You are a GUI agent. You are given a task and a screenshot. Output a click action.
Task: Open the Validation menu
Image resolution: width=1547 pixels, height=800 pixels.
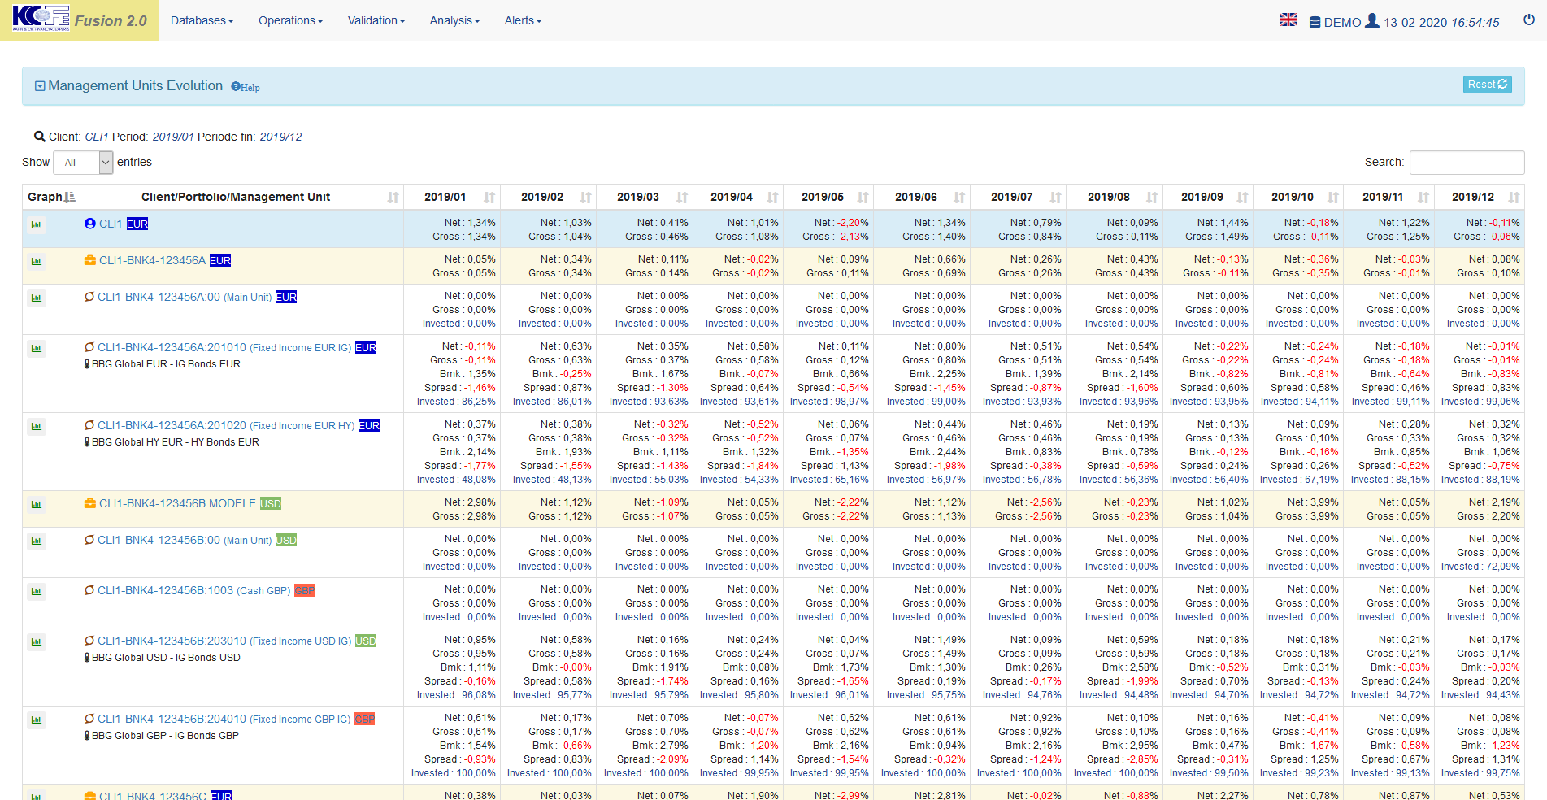click(x=376, y=21)
